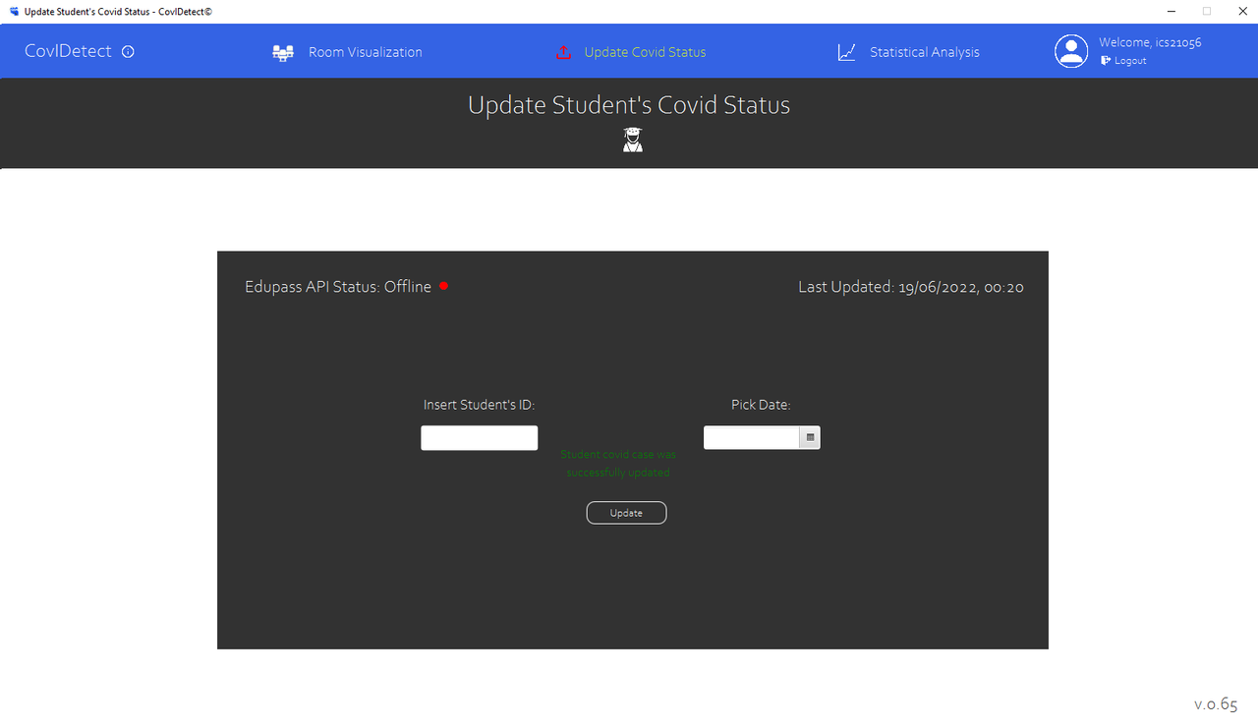
Task: Click the Room Visualization people icon
Action: [x=283, y=53]
